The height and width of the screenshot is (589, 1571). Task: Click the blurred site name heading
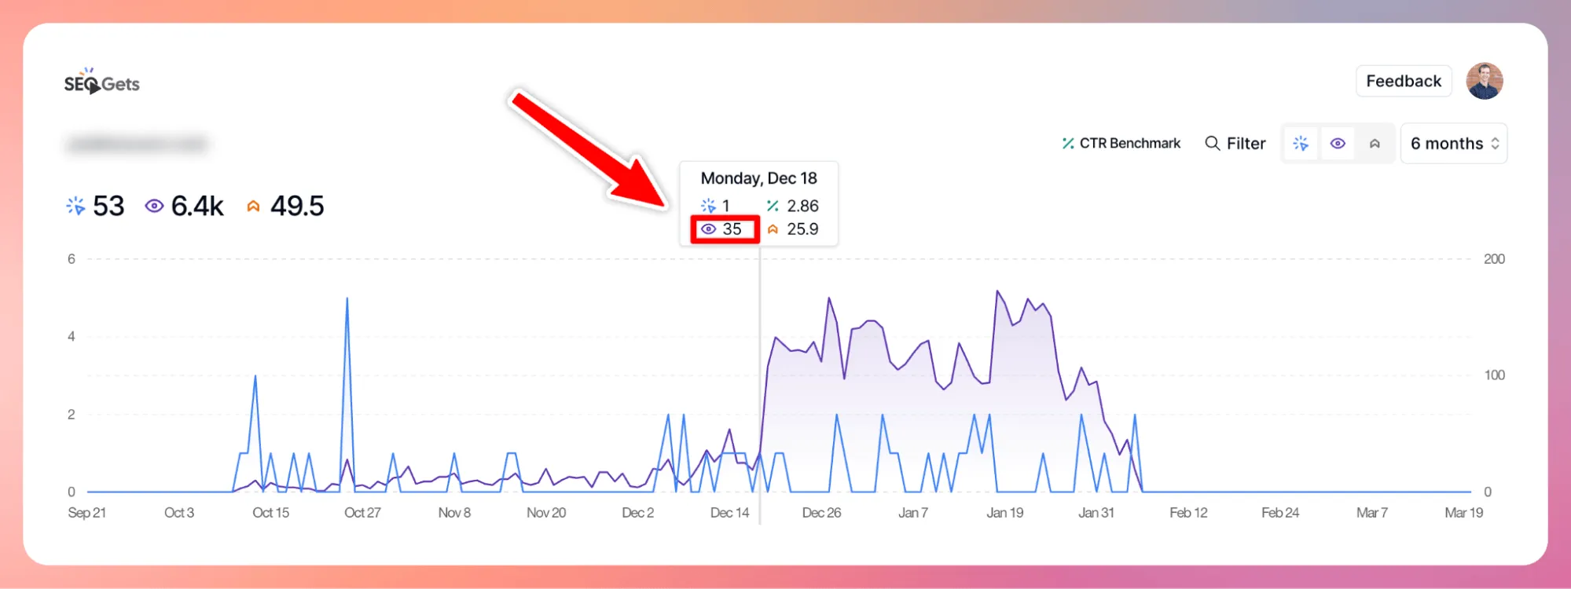coord(138,144)
